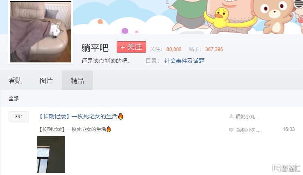The height and width of the screenshot is (175, 303).
Task: Open the thread preview thumbnail image
Action: point(51,155)
